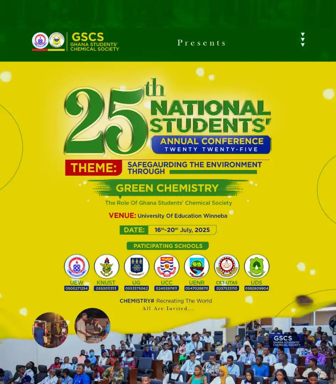Click the red "VENUE:" label
Image resolution: width=336 pixels, height=384 pixels.
click(122, 215)
